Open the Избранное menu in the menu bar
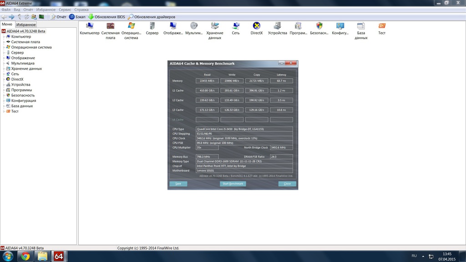The image size is (466, 262). (x=46, y=10)
